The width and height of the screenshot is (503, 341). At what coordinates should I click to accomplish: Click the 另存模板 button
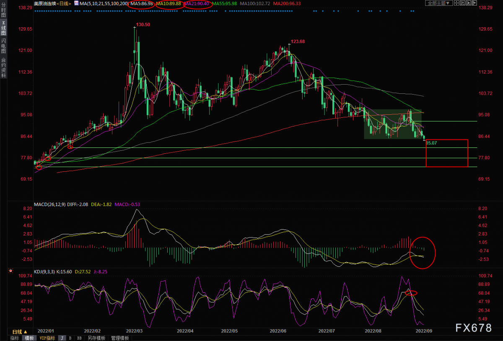[96, 338]
